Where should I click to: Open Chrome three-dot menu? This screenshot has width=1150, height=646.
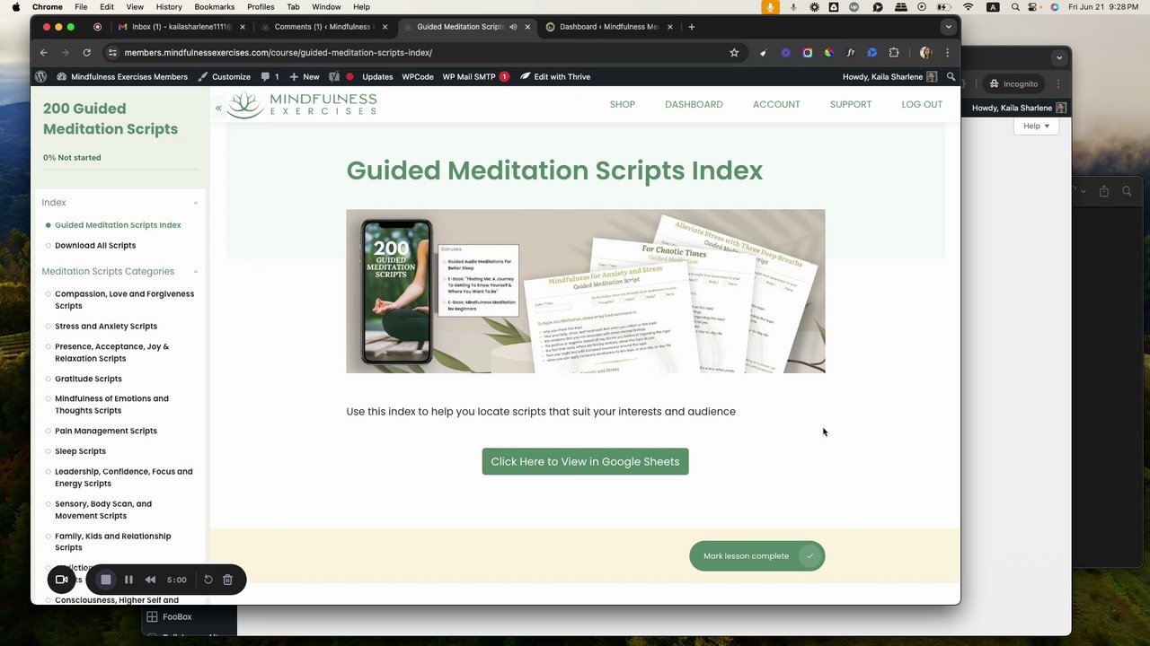(947, 53)
